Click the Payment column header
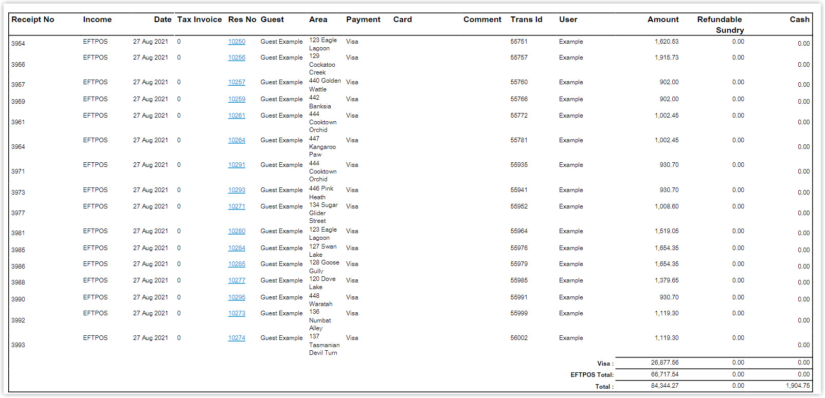This screenshot has width=825, height=398. pyautogui.click(x=363, y=20)
